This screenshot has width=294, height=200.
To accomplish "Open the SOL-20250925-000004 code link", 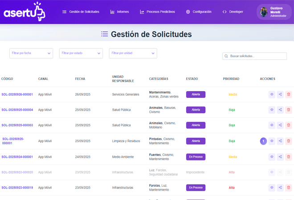I will (17, 110).
